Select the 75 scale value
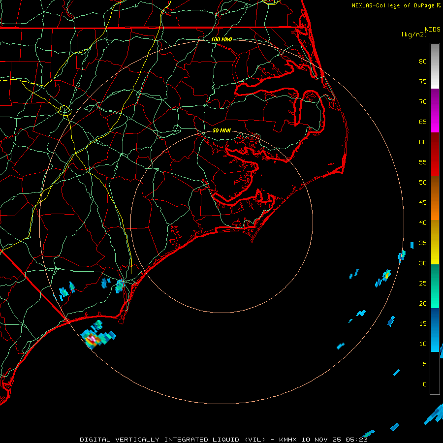 pos(423,81)
